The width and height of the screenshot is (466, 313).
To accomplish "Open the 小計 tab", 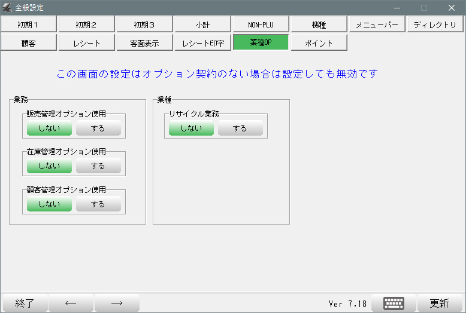I will 202,24.
